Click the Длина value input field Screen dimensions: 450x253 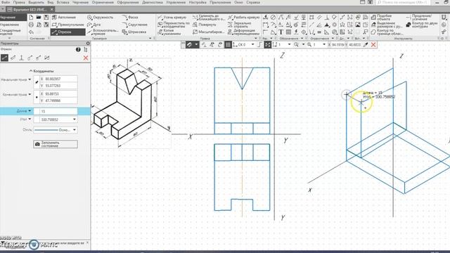pos(58,111)
